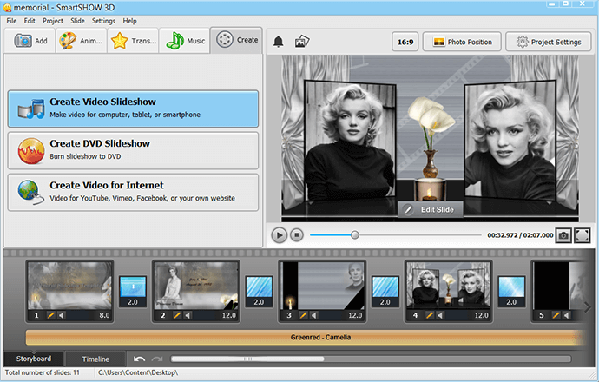Viewport: 599px width, 382px height.
Task: Switch to Storyboard view
Action: pos(34,359)
